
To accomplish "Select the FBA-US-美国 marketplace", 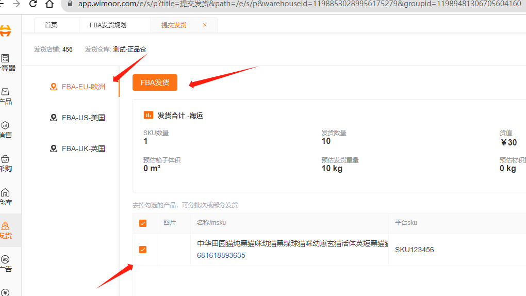I will click(x=83, y=118).
